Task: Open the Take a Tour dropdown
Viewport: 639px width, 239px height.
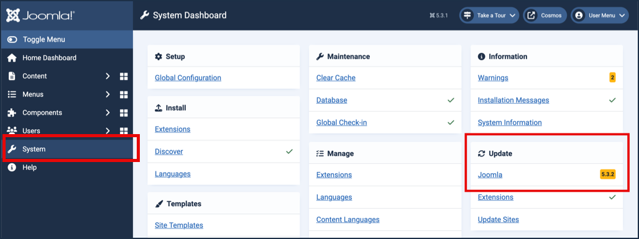Action: tap(489, 16)
